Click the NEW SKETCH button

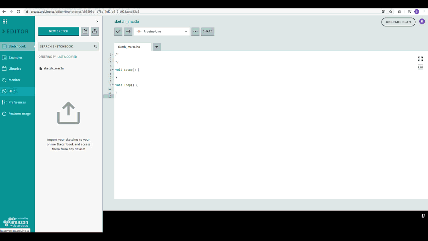(x=59, y=31)
